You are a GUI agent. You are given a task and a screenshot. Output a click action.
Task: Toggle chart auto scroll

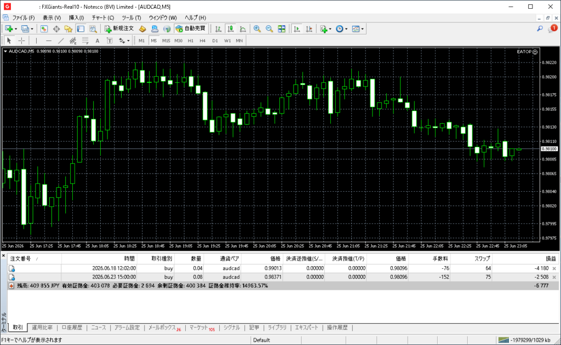point(296,29)
